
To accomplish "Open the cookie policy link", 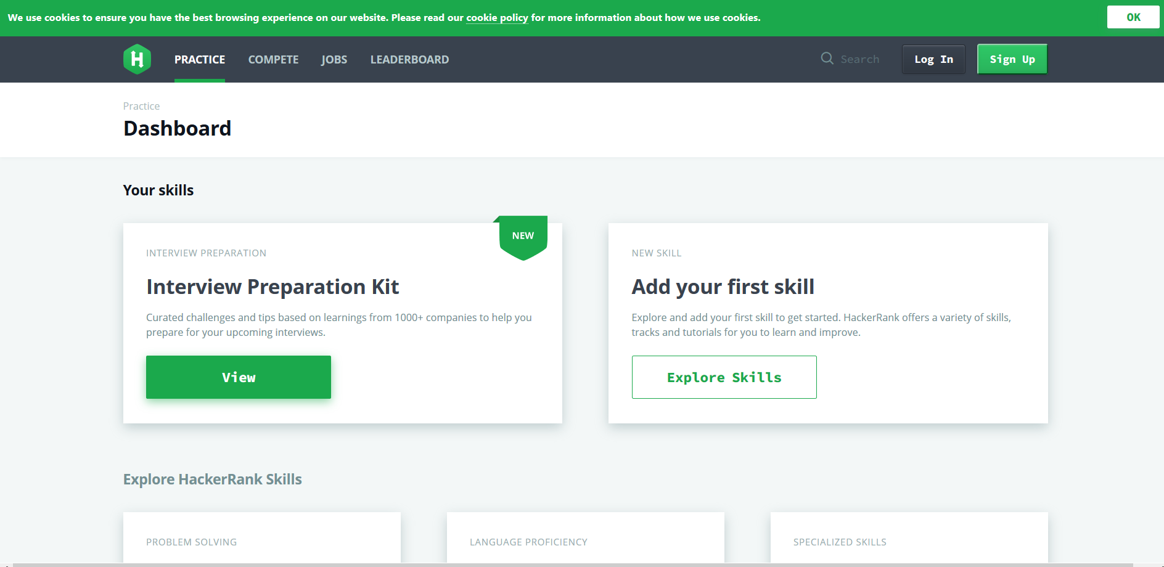I will 497,18.
